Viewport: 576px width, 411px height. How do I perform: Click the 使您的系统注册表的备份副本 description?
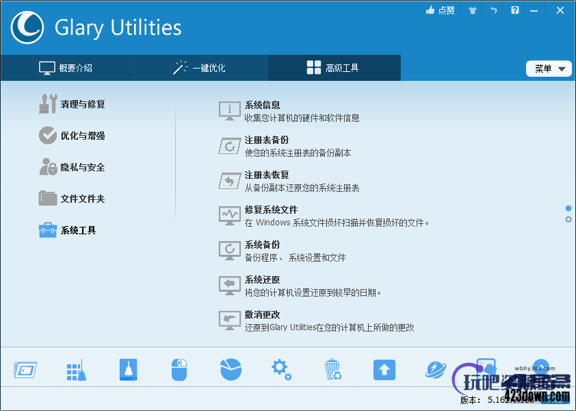298,153
